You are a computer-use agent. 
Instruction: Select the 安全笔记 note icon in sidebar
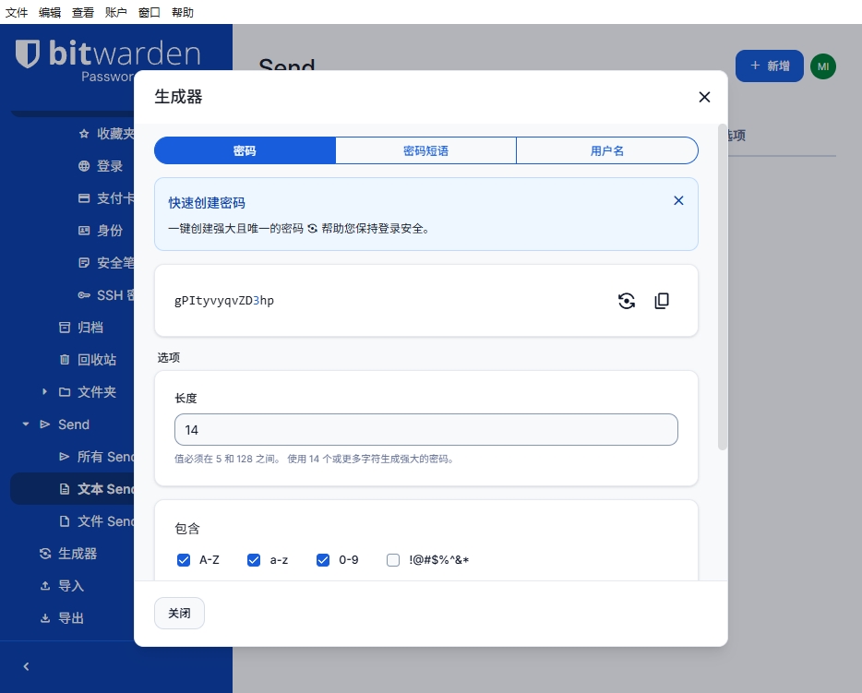click(x=84, y=263)
